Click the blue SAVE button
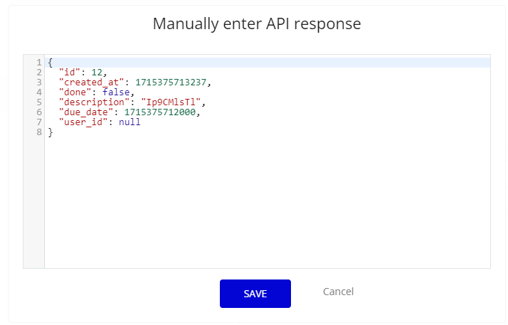Image resolution: width=508 pixels, height=325 pixels. (255, 294)
